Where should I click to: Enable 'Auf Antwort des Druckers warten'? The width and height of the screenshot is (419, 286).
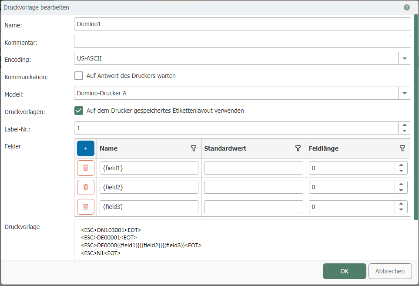(79, 76)
